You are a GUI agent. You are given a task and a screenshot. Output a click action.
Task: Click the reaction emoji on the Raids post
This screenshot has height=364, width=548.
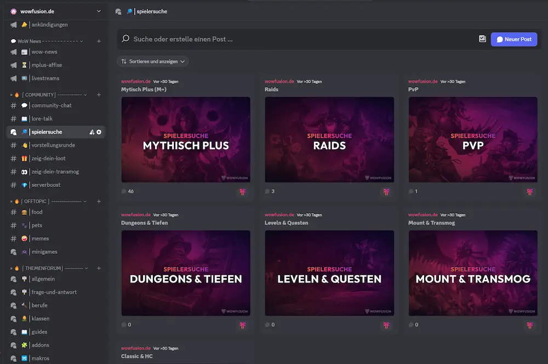click(386, 192)
